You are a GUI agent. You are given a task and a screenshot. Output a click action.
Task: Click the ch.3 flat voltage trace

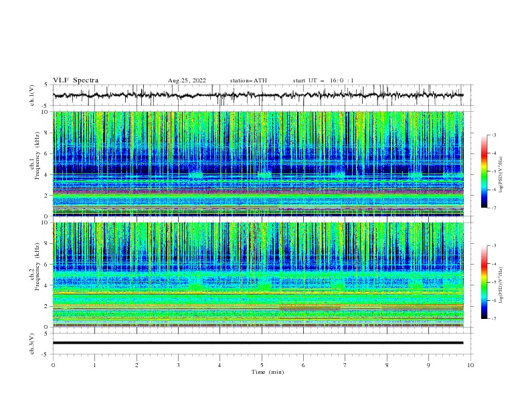pos(258,343)
